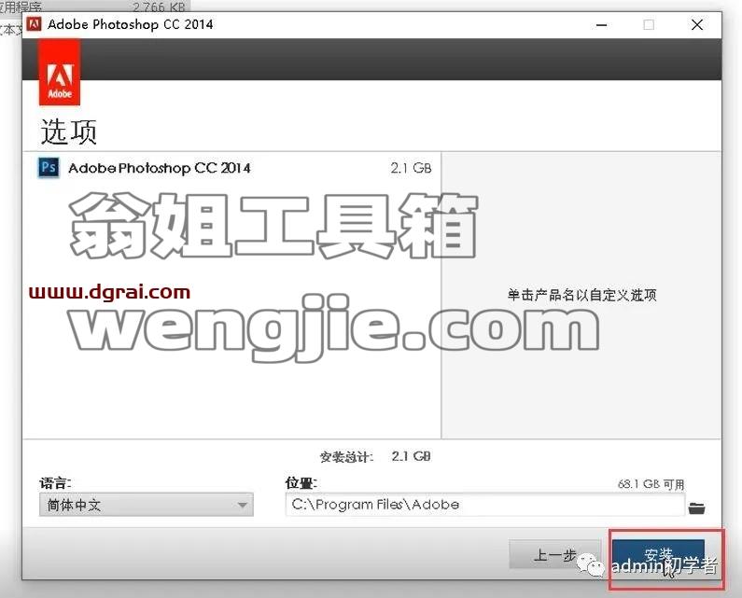Close the Adobe Photoshop CC 2014 installer
742x598 pixels.
pos(697,24)
